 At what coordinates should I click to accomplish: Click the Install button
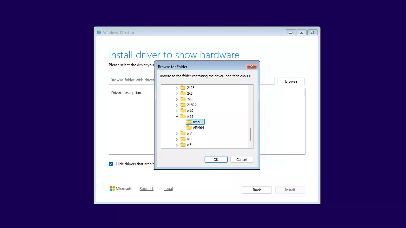pyautogui.click(x=290, y=190)
